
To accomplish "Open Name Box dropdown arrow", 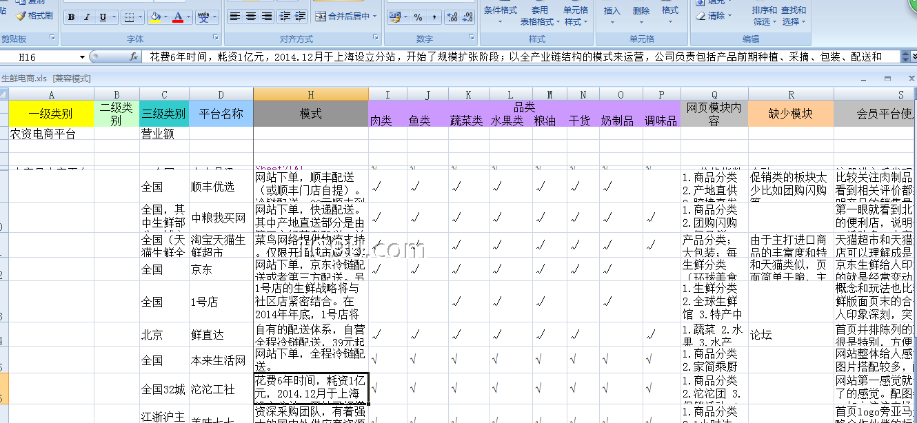I will coord(83,57).
